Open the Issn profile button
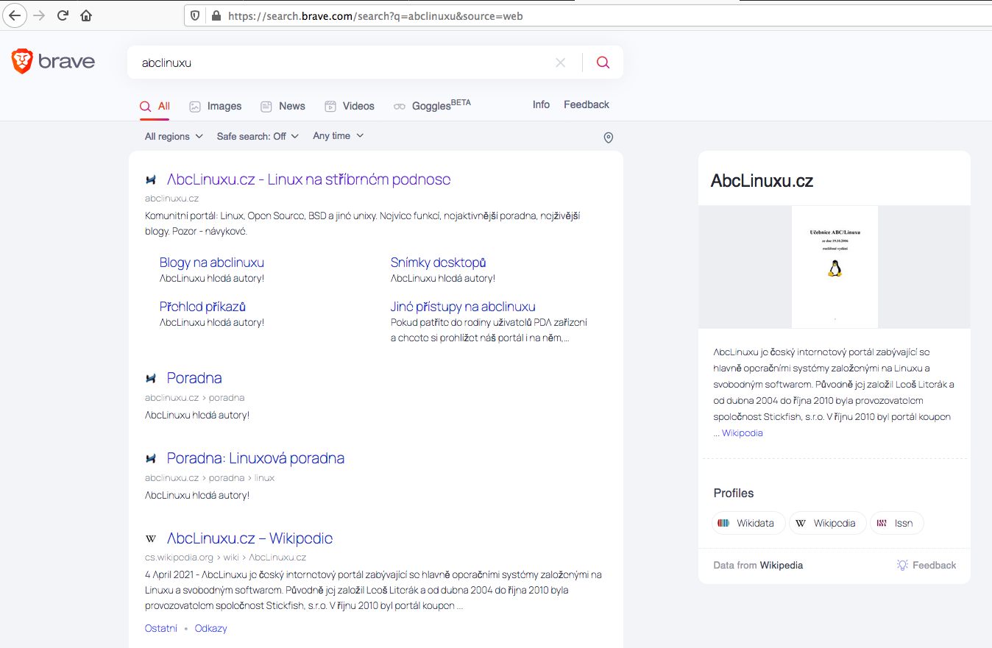Viewport: 992px width, 648px height. coord(896,523)
